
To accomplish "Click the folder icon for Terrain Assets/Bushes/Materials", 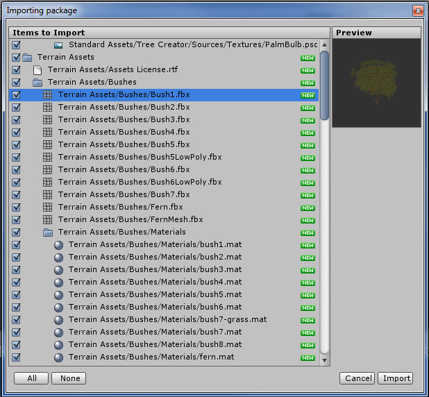I will coord(48,232).
